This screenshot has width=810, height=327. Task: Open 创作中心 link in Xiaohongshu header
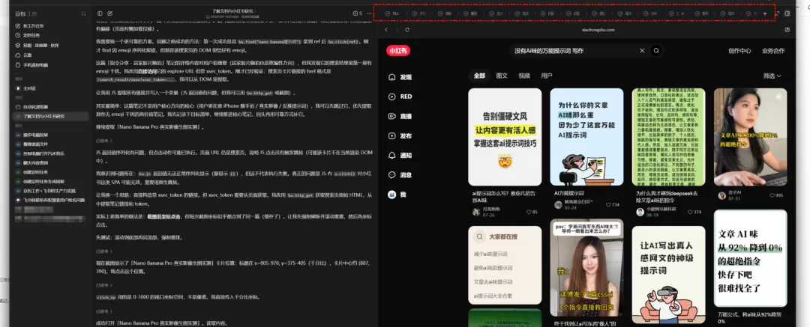click(739, 51)
